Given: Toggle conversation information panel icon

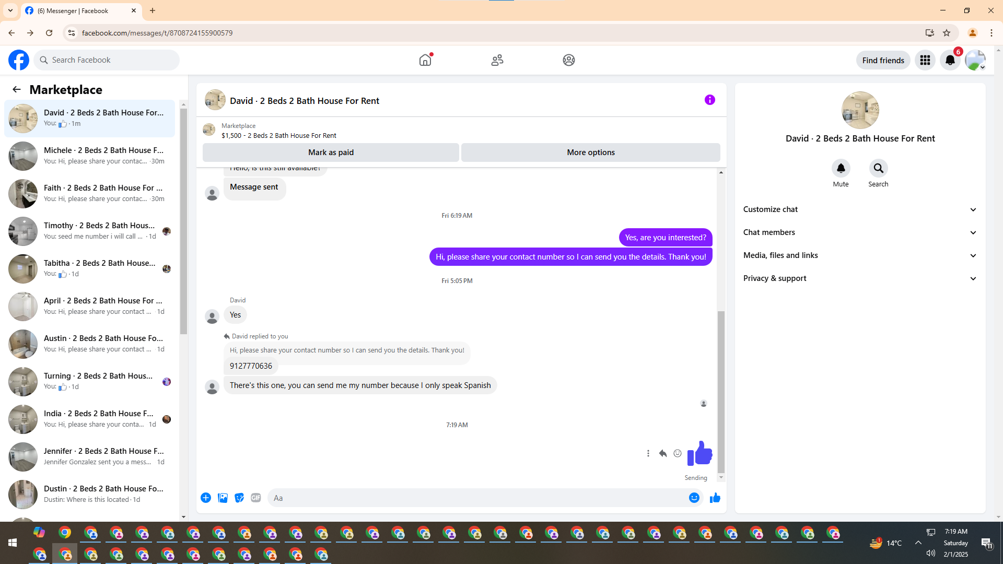Looking at the screenshot, I should tap(709, 100).
